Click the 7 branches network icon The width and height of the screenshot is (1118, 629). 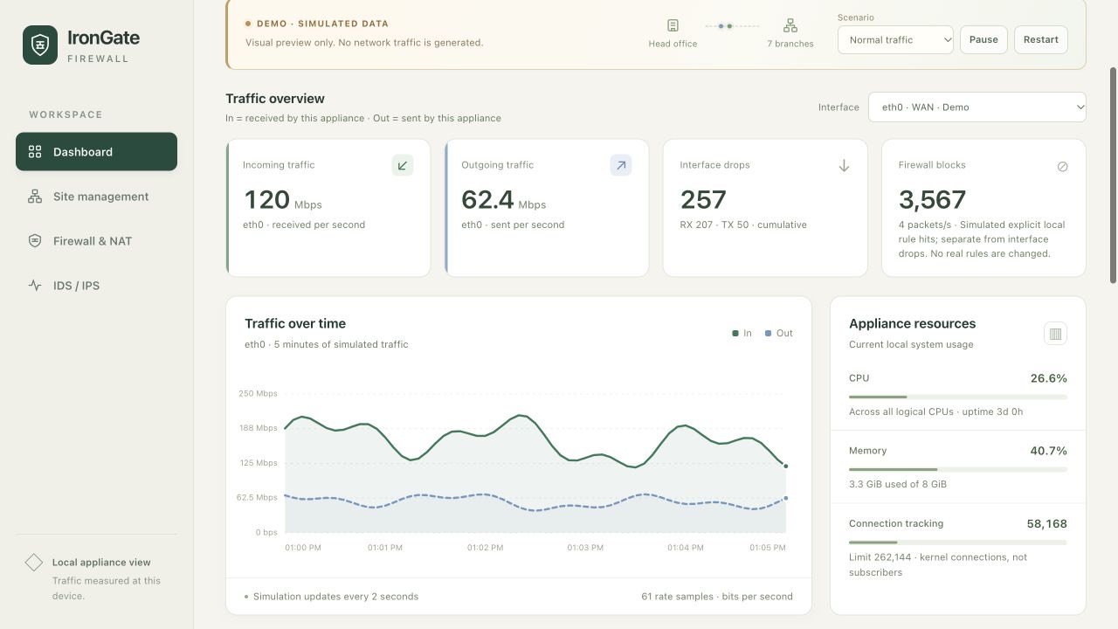(790, 25)
